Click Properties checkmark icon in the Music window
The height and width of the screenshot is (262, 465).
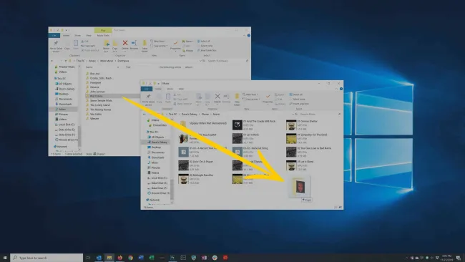pyautogui.click(x=268, y=97)
